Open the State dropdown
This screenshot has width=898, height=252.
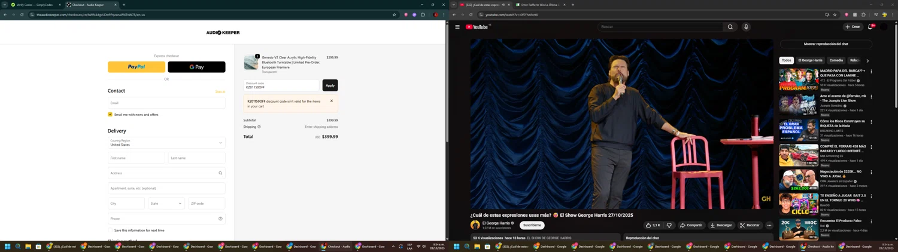pyautogui.click(x=166, y=204)
